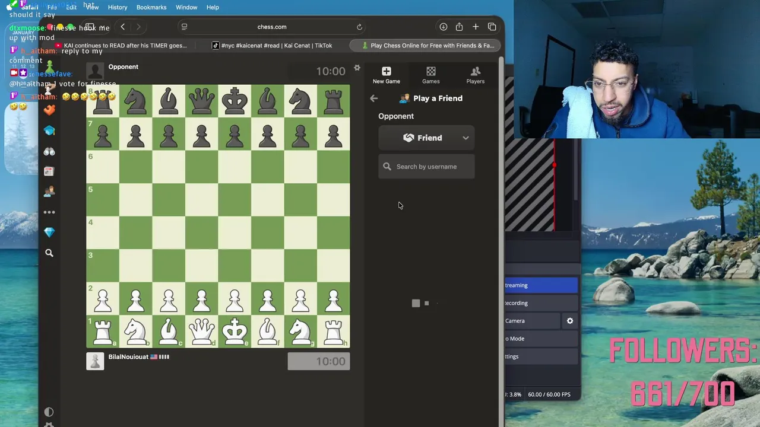Open the More three-dots sidebar icon
Screen dimensions: 760x427
point(49,212)
